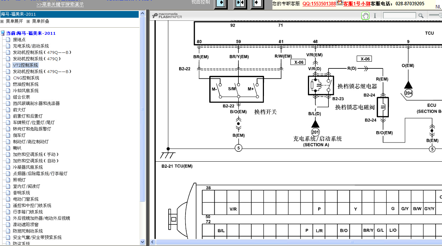Click the 换档锁芯继电器 label in the diagram
Screen dimensions: 442x246
[x=357, y=86]
